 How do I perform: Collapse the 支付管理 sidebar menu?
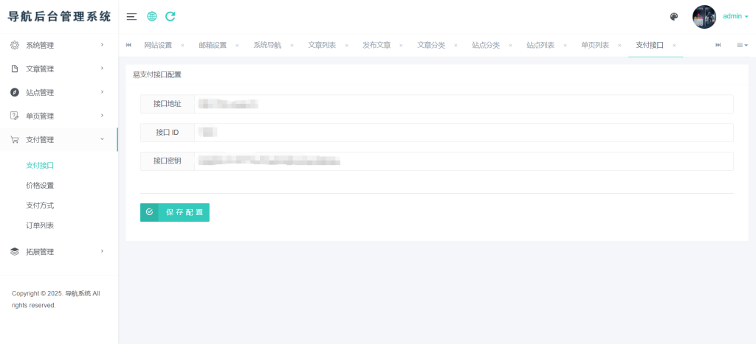(58, 139)
